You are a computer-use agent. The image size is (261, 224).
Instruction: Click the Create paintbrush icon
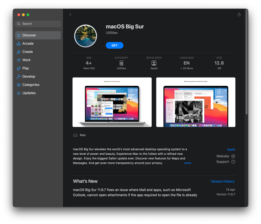coord(19,52)
